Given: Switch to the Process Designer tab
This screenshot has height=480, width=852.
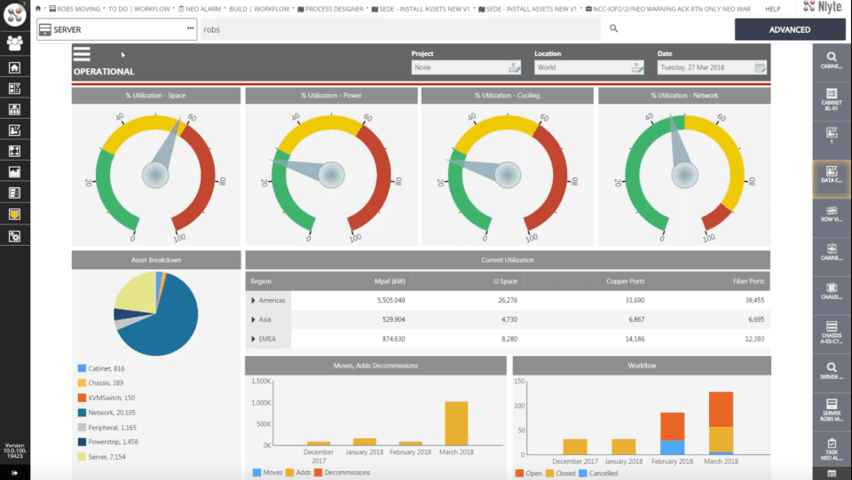Looking at the screenshot, I should pos(330,9).
